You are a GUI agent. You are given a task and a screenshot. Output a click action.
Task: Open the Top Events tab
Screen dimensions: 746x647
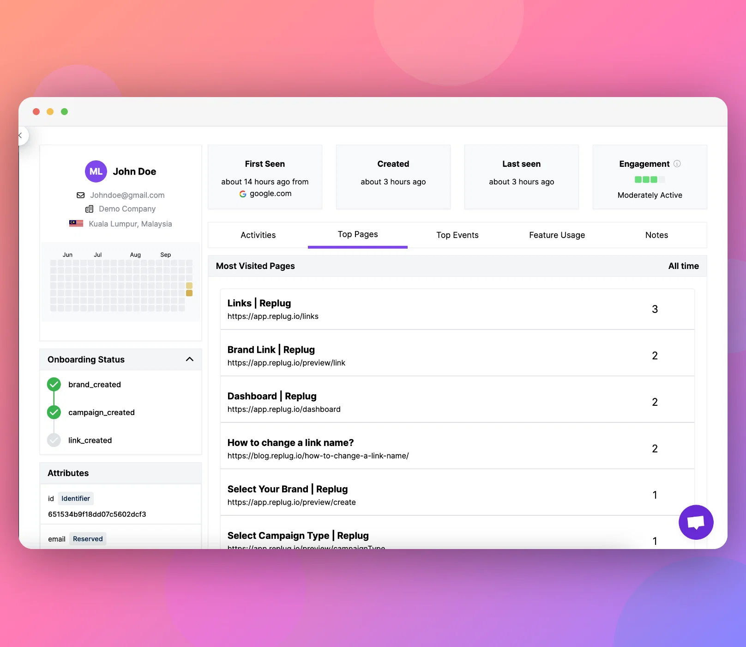tap(457, 235)
